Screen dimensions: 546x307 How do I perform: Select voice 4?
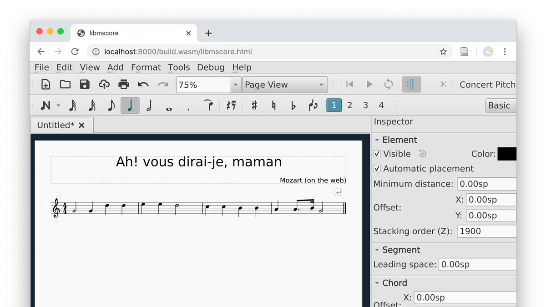tap(381, 106)
